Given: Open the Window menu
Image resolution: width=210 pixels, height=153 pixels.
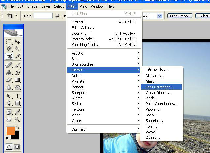Looking at the screenshot, I should pos(97,6).
